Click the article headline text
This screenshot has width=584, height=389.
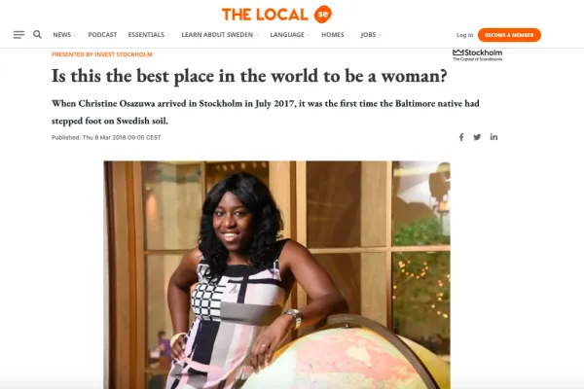249,76
